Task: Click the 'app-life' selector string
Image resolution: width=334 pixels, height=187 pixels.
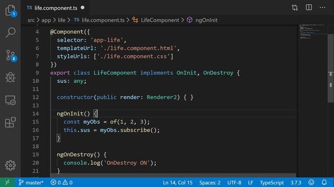Action: [x=106, y=40]
